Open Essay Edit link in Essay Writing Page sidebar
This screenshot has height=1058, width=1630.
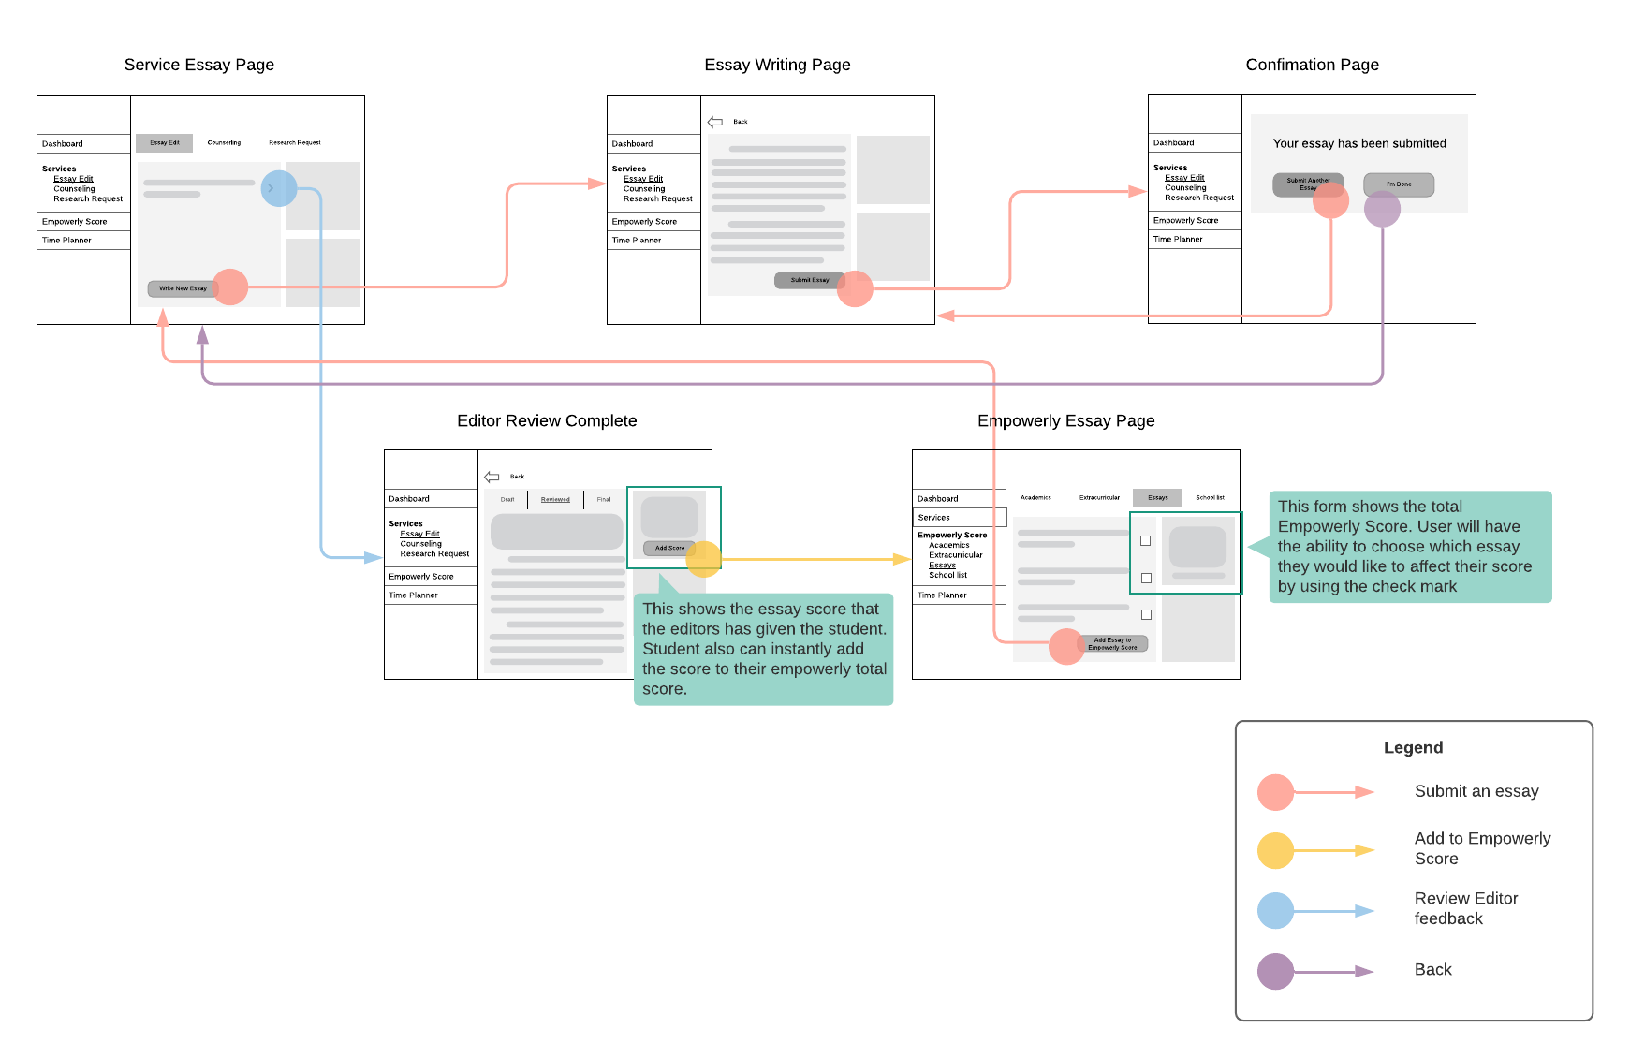coord(643,179)
